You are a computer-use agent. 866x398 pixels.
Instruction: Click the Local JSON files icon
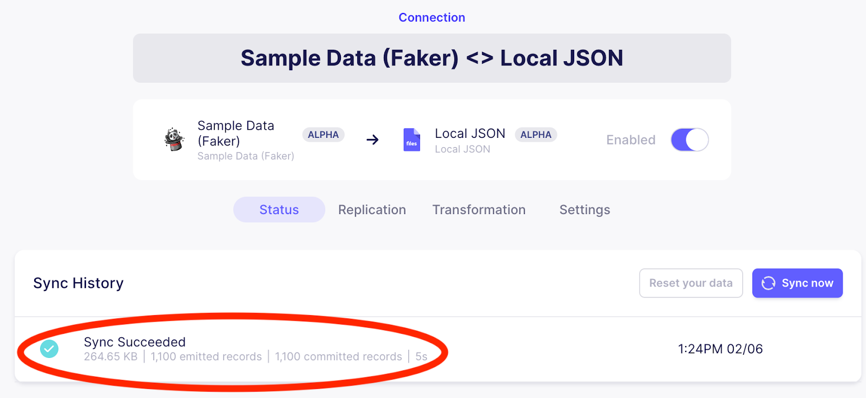[412, 140]
